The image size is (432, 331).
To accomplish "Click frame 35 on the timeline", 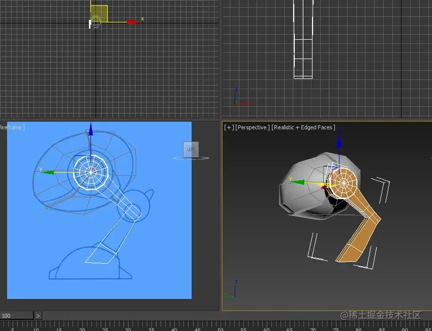I will click(x=151, y=329).
